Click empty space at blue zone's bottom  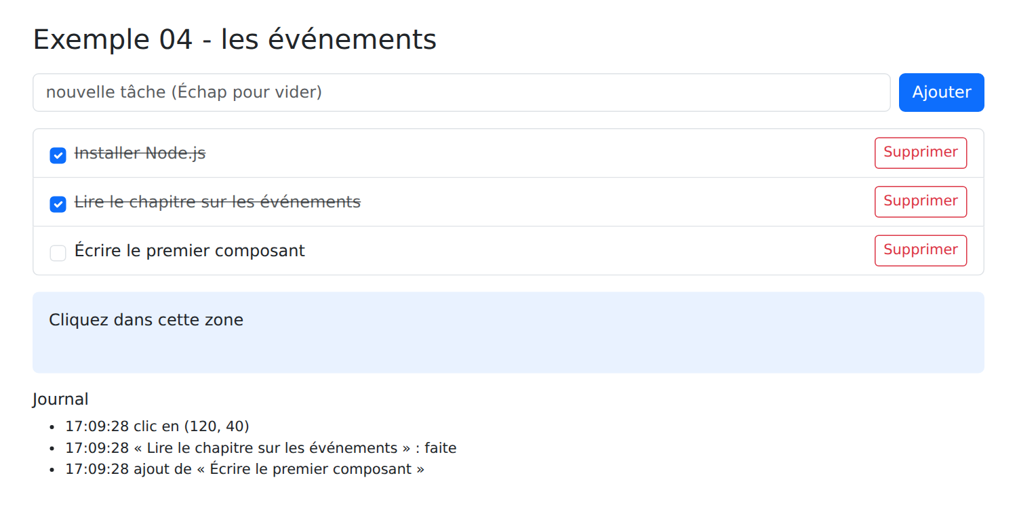pyautogui.click(x=509, y=356)
